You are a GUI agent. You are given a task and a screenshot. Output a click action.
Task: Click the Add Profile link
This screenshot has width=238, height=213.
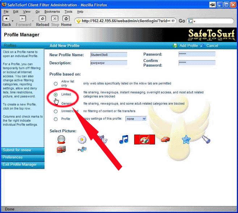point(188,46)
